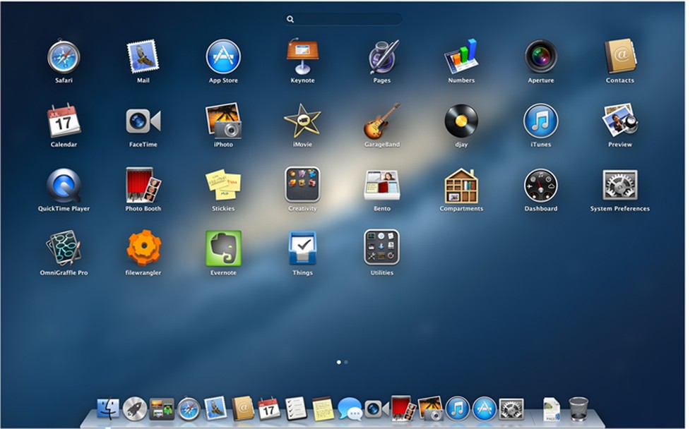Launch Evernote elephant icon

(223, 248)
